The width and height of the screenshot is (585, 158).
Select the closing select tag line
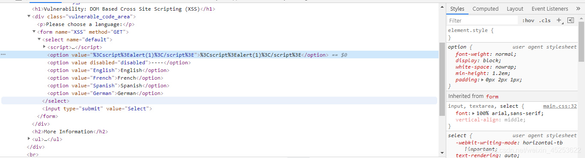point(56,101)
